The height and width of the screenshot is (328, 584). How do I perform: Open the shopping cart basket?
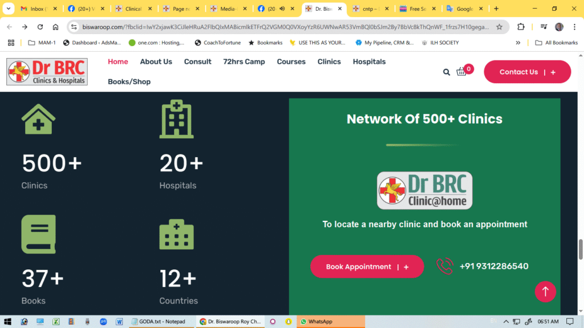(461, 71)
